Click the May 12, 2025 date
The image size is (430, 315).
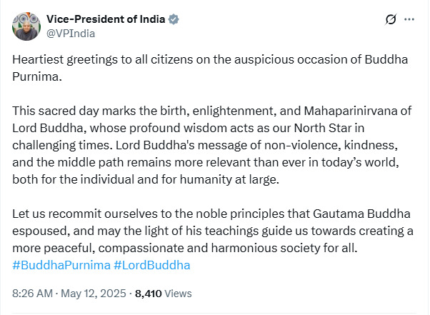pyautogui.click(x=94, y=294)
